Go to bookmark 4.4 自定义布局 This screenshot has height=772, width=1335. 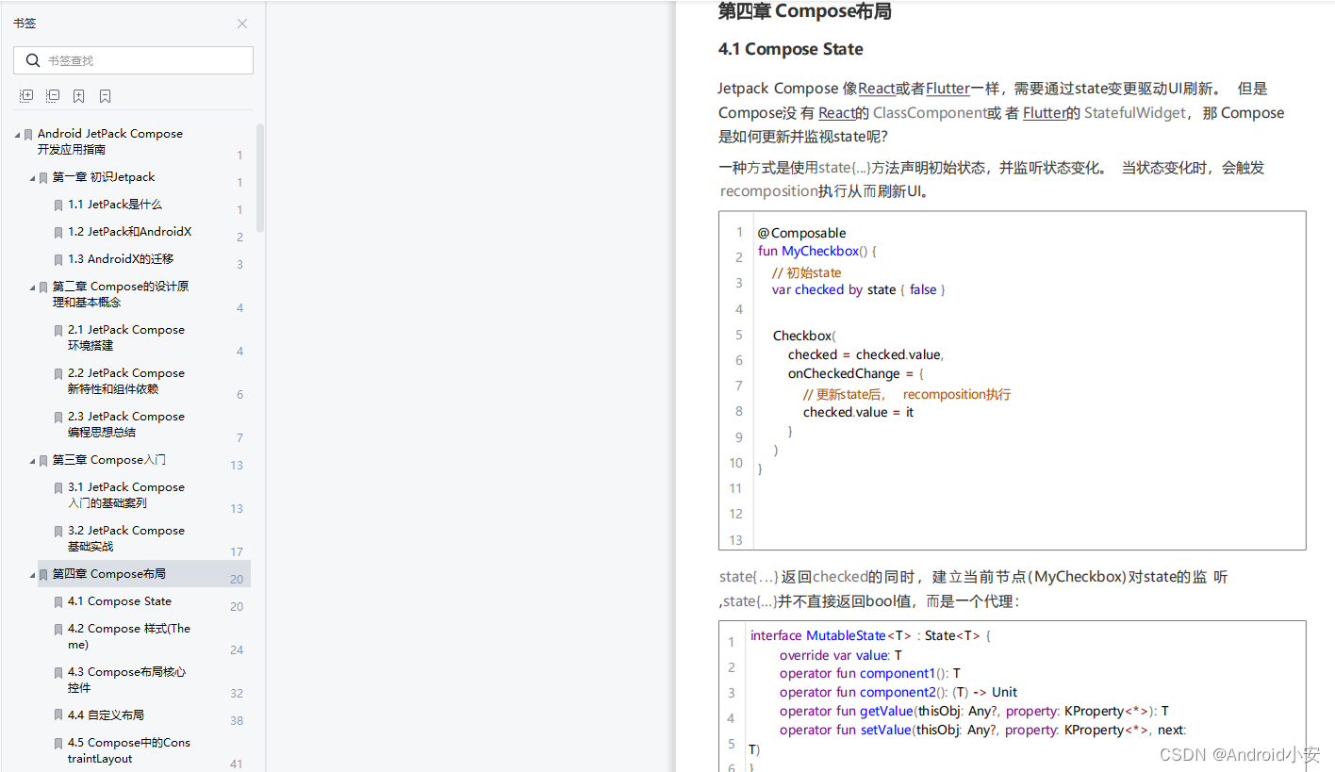coord(106,715)
